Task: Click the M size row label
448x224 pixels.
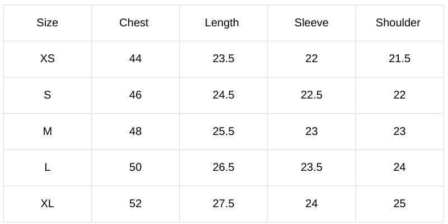Action: point(48,131)
